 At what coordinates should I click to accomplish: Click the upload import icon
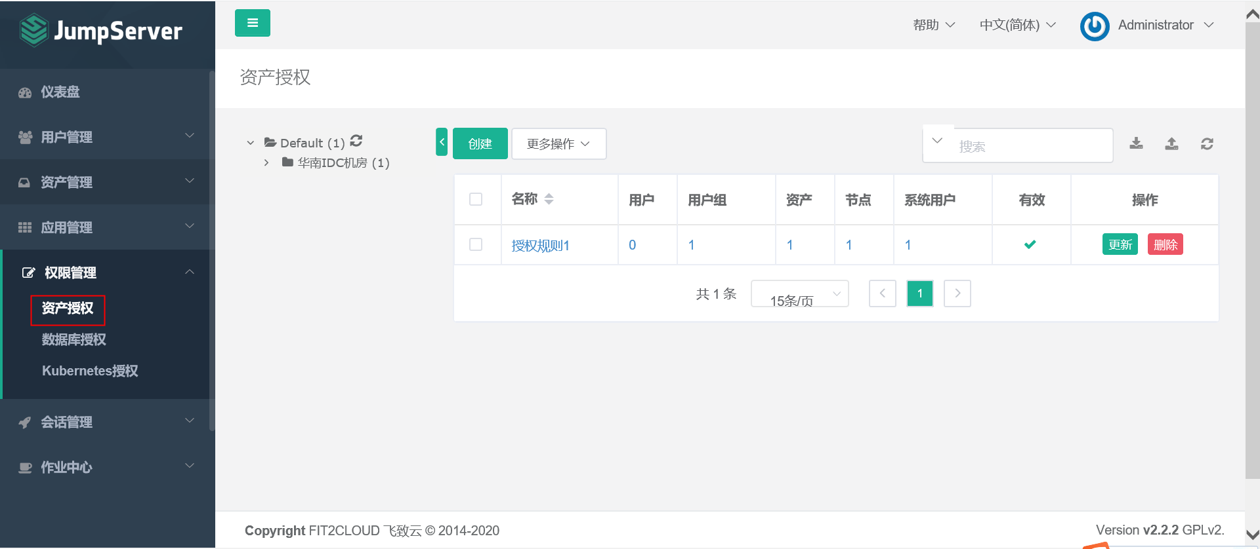1171,143
